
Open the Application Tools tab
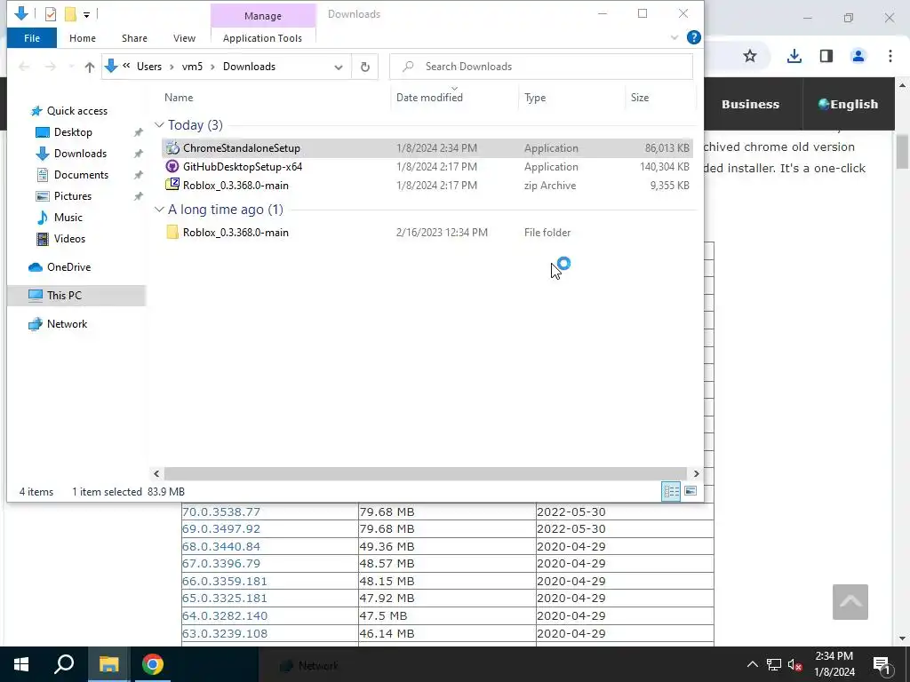coord(262,38)
